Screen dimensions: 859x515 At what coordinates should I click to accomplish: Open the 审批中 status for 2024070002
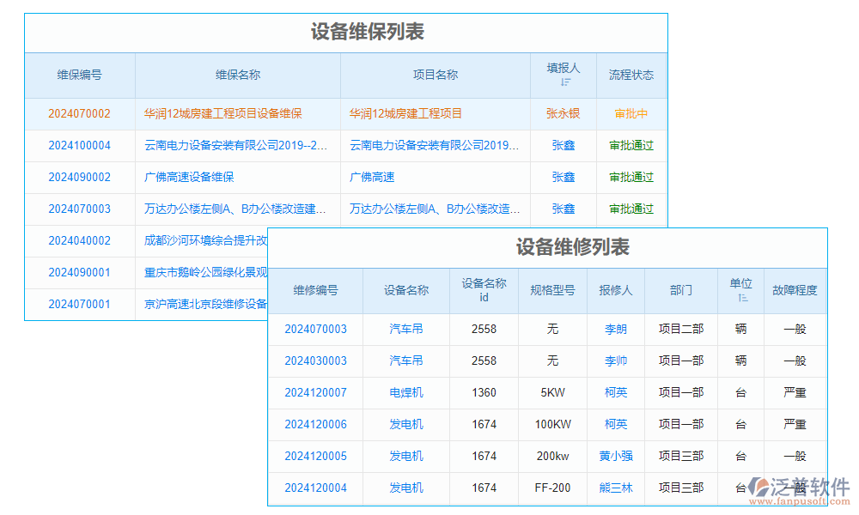click(631, 113)
